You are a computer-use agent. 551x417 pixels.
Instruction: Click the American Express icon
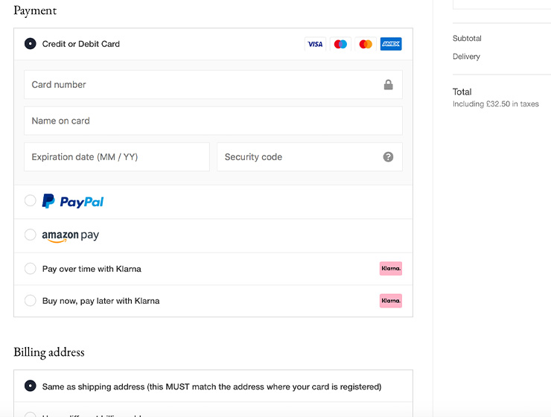point(391,44)
